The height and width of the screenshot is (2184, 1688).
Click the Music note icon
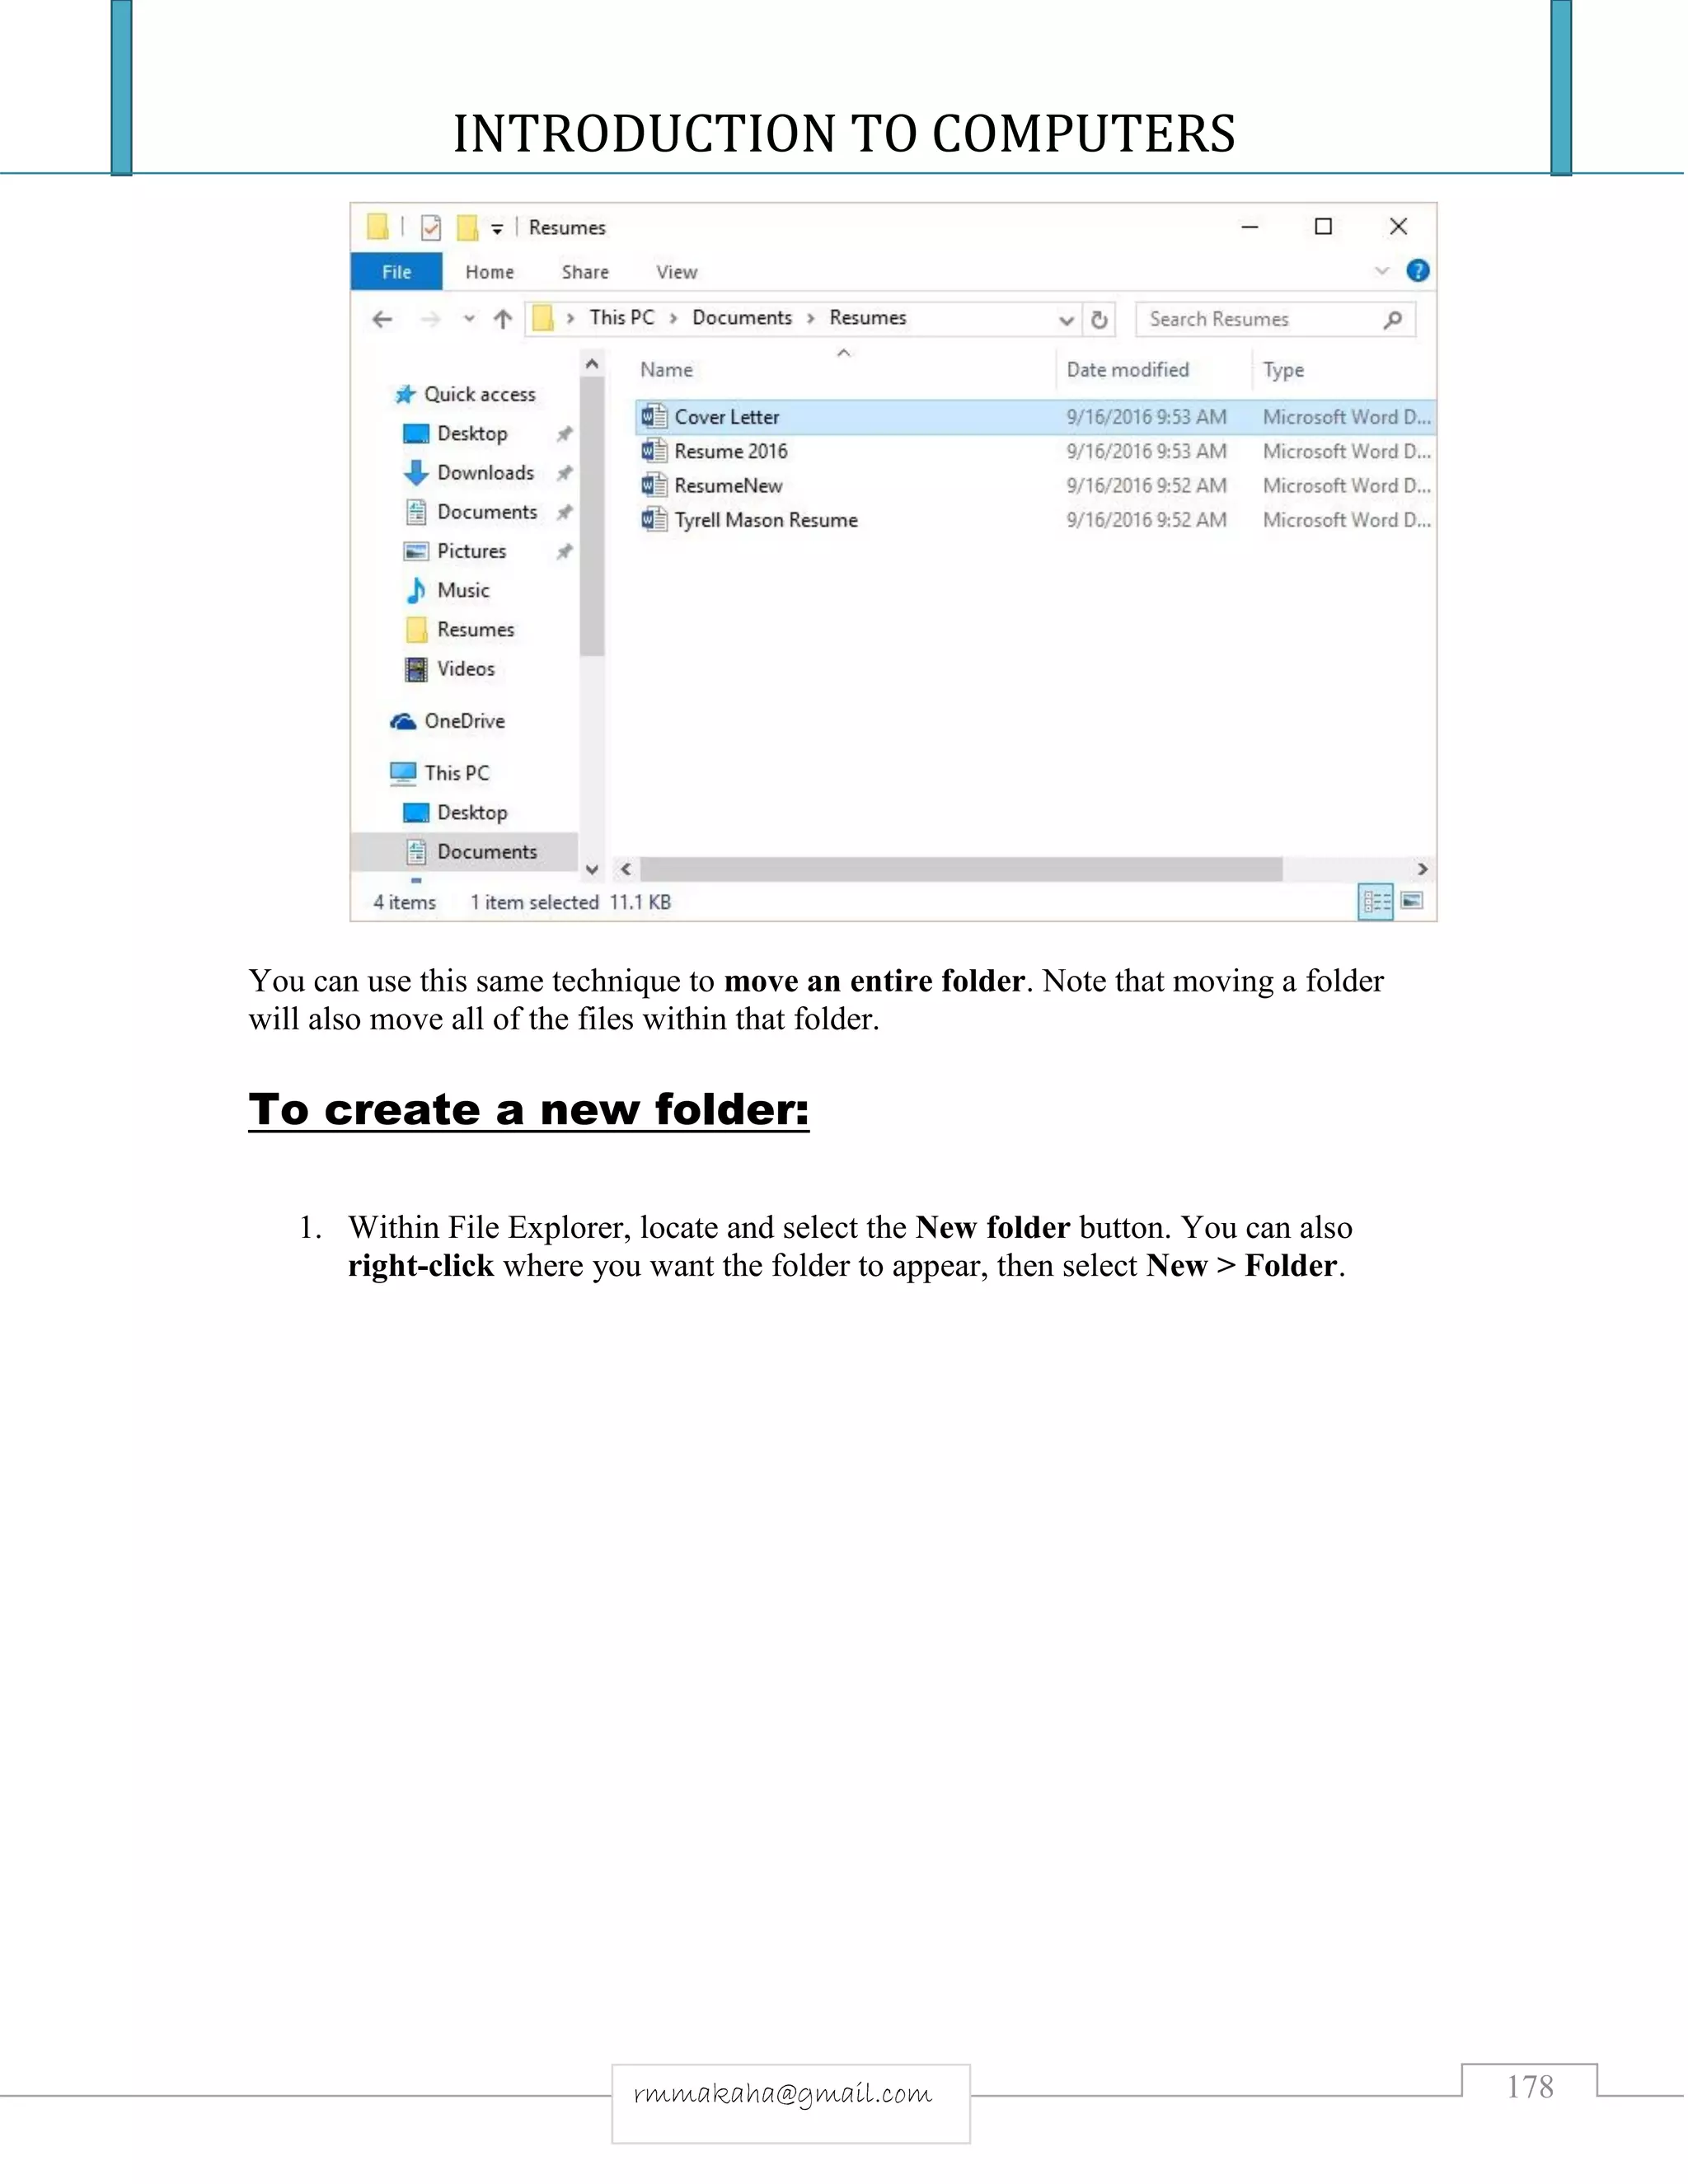pyautogui.click(x=416, y=590)
